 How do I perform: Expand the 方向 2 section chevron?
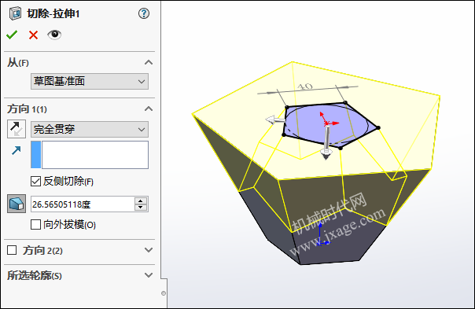(x=149, y=250)
